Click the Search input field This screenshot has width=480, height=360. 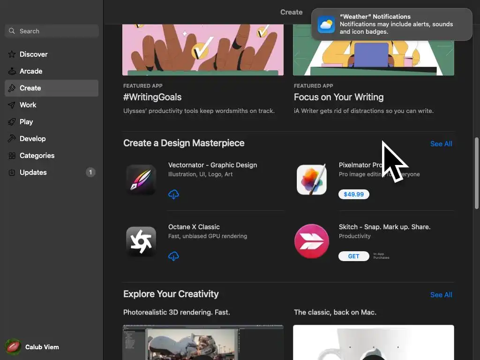point(52,31)
